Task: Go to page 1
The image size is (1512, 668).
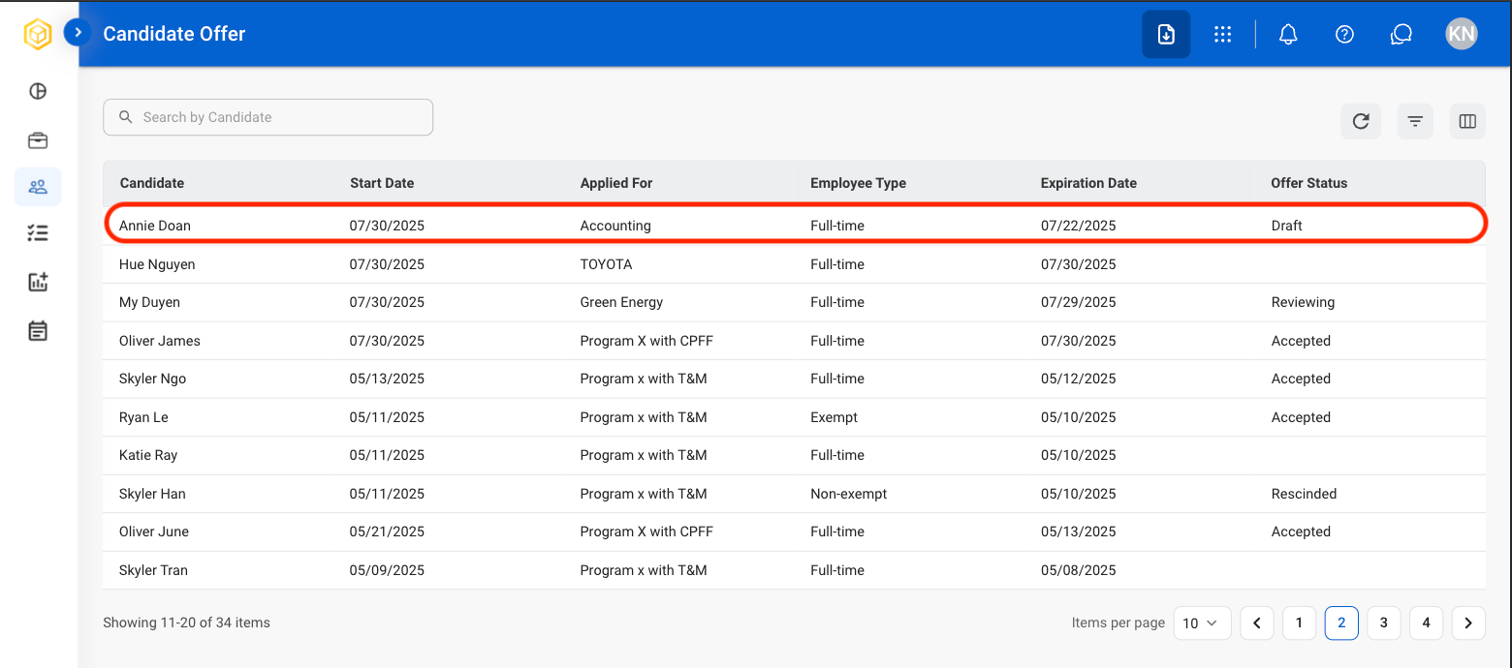Action: (x=1299, y=622)
